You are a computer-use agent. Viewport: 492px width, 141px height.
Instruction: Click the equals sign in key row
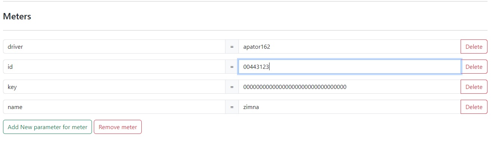232,87
